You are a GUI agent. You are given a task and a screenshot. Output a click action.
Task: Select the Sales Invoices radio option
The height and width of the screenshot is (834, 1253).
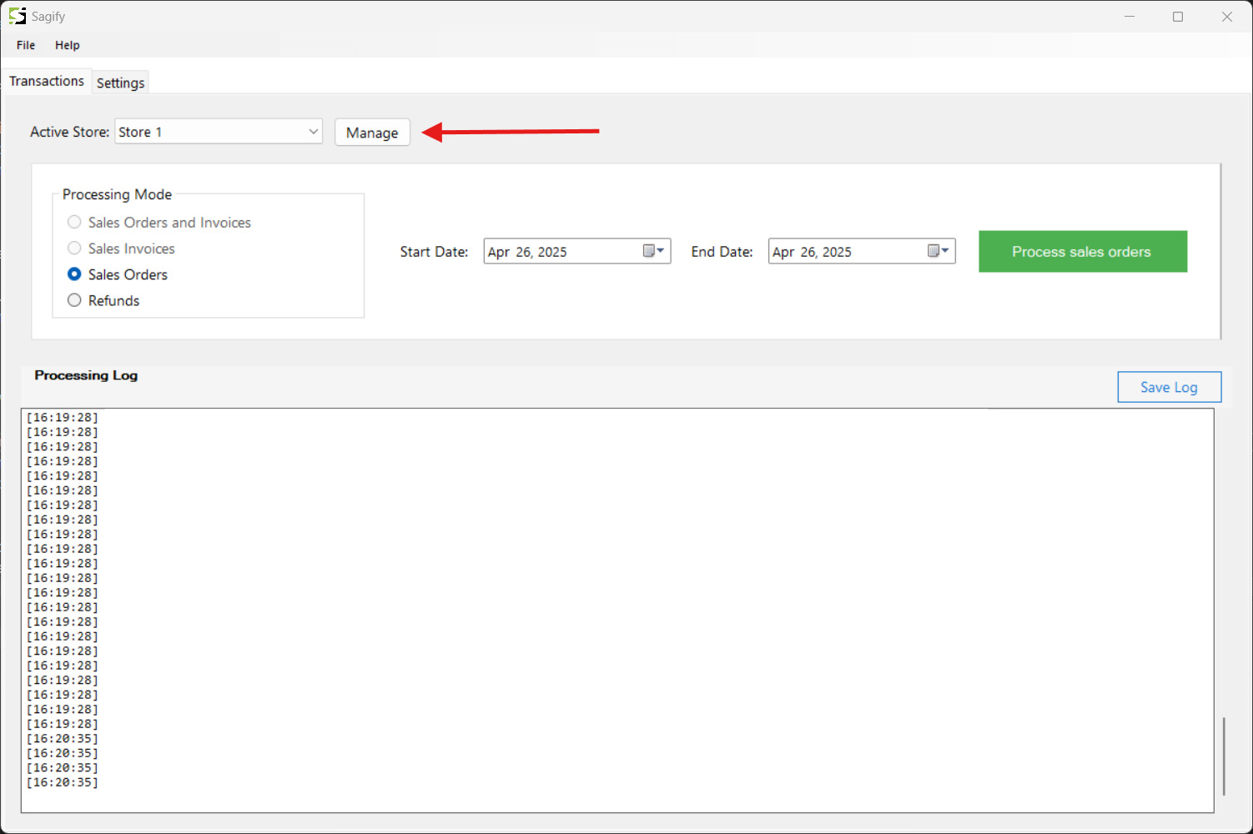(x=121, y=249)
